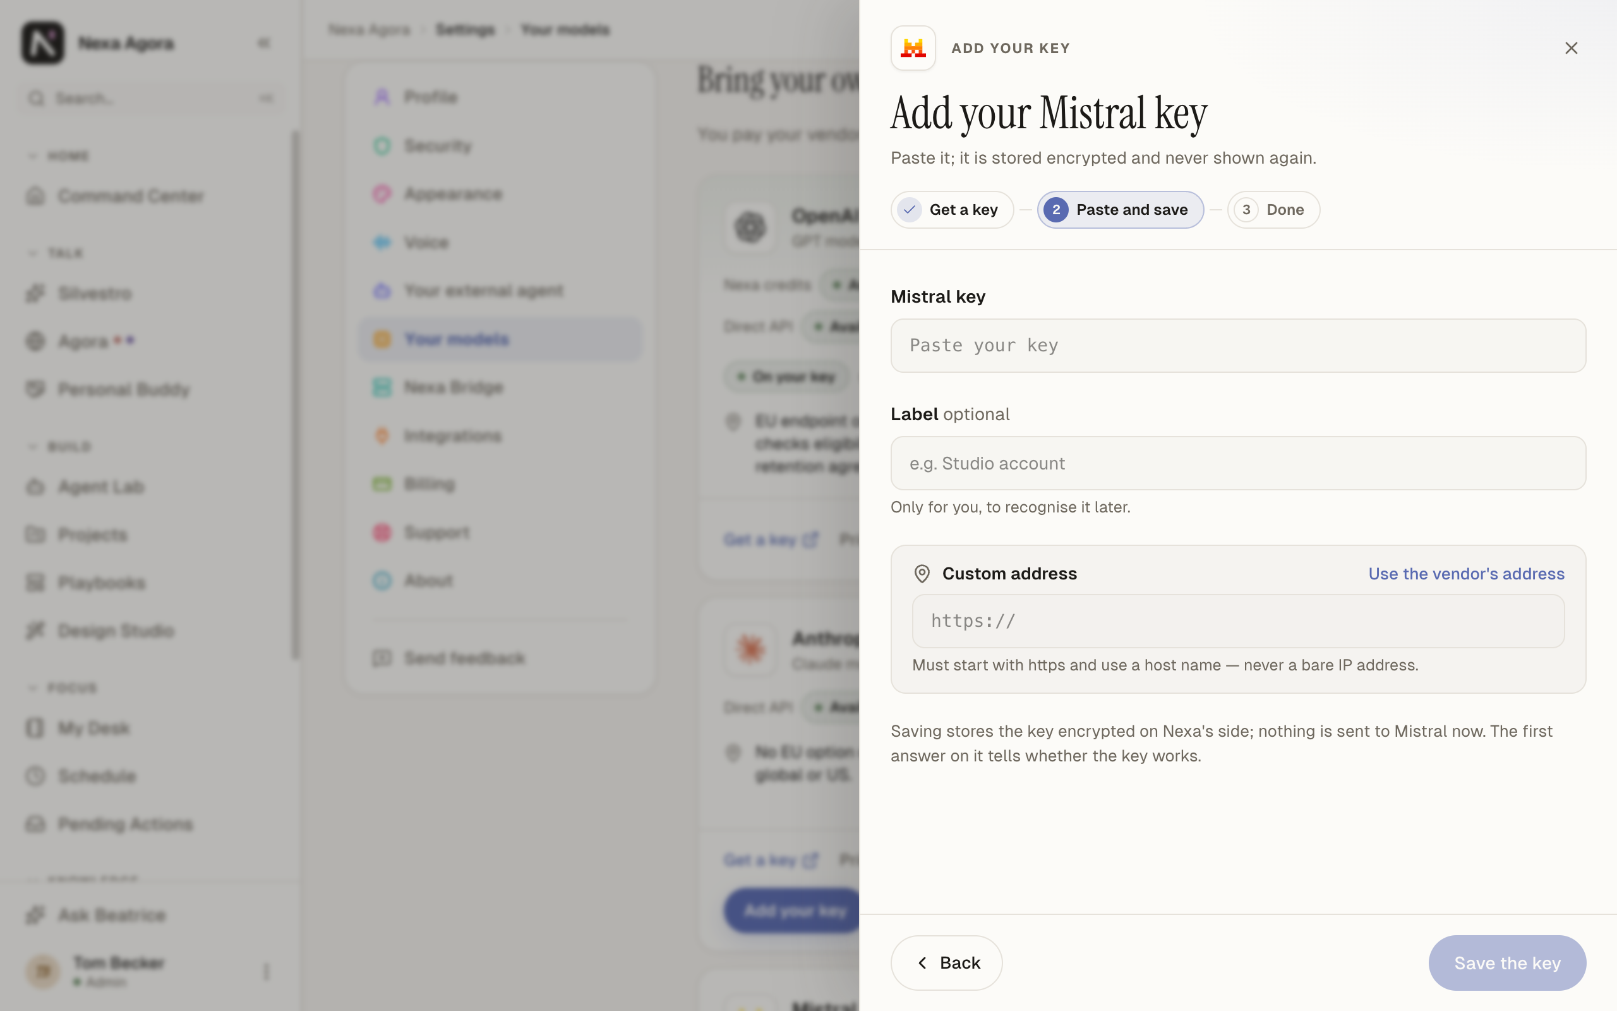1617x1011 pixels.
Task: Select the Paste and save step
Action: tap(1120, 210)
